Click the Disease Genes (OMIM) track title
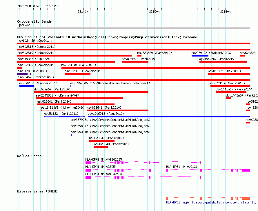Screen dimensions: 258x211 37,191
